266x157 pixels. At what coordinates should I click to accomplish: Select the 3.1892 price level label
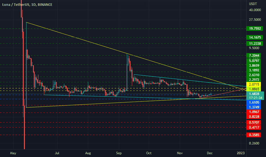pyautogui.click(x=254, y=70)
